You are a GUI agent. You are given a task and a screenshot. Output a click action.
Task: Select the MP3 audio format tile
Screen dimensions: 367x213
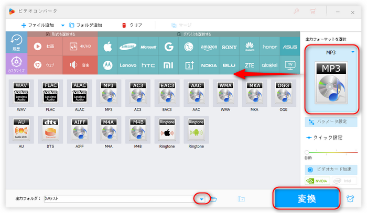pyautogui.click(x=109, y=95)
